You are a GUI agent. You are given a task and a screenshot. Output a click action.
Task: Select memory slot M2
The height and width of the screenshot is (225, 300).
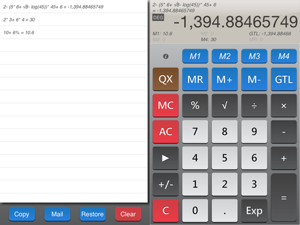click(x=224, y=57)
